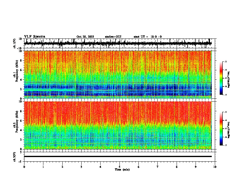Click the "ch.1 Frequency (kHz)" axis label
This screenshot has height=187, width=242.
[16, 71]
